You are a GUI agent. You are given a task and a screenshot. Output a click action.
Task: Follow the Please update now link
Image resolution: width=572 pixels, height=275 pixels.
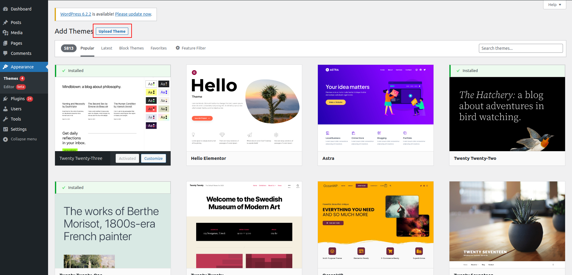(133, 14)
